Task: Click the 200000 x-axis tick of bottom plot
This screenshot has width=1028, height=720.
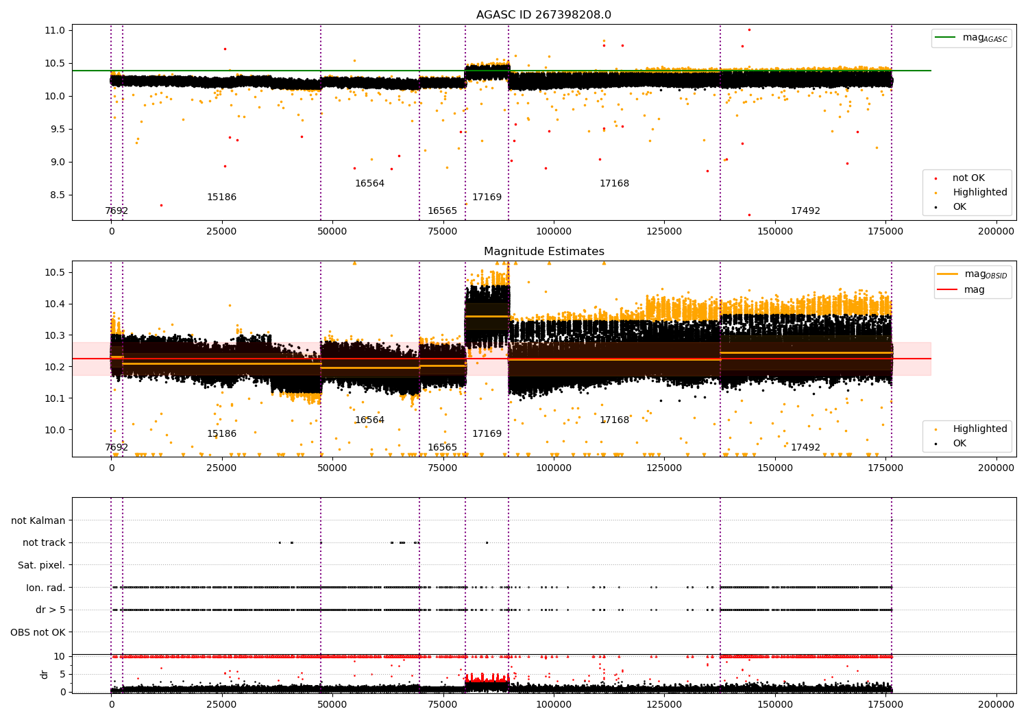Action: coord(996,705)
